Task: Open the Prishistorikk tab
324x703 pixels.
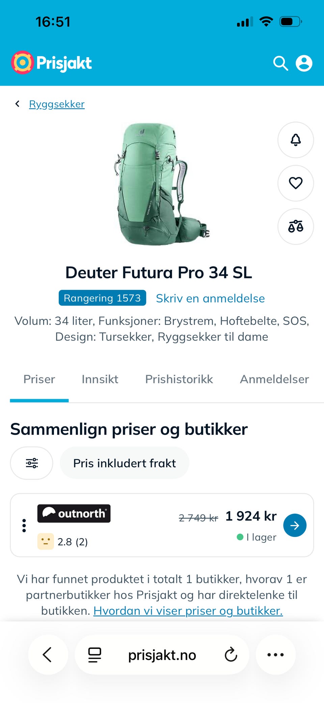Action: click(x=179, y=379)
